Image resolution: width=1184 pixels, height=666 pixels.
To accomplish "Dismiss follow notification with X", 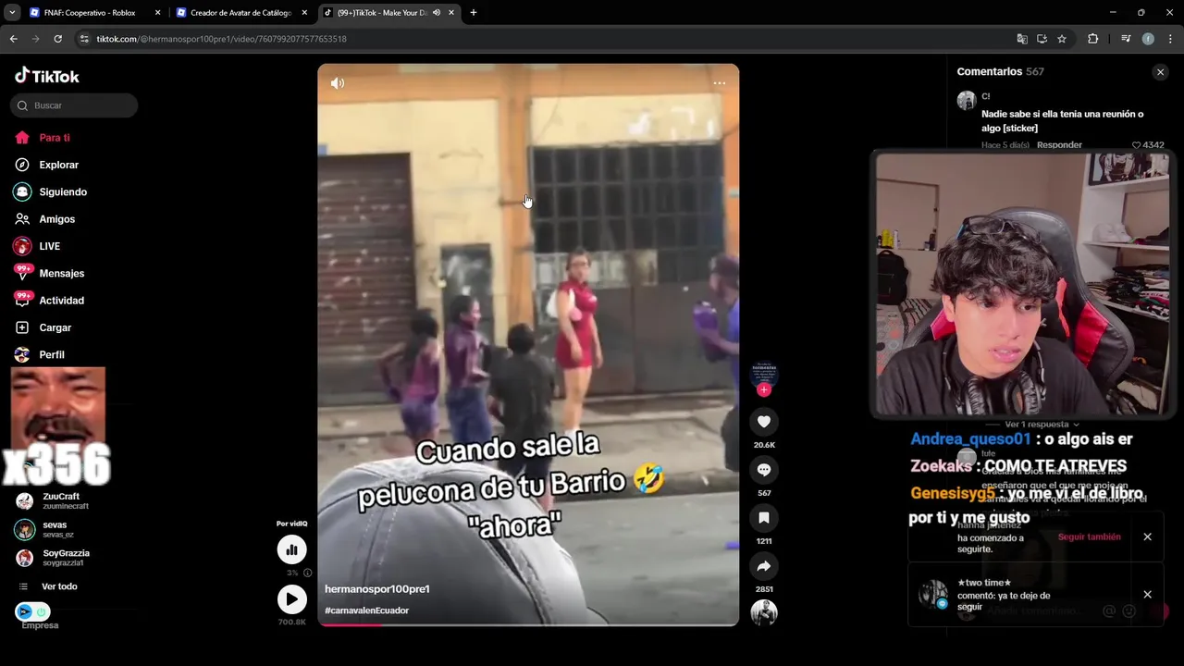I will pos(1147,536).
